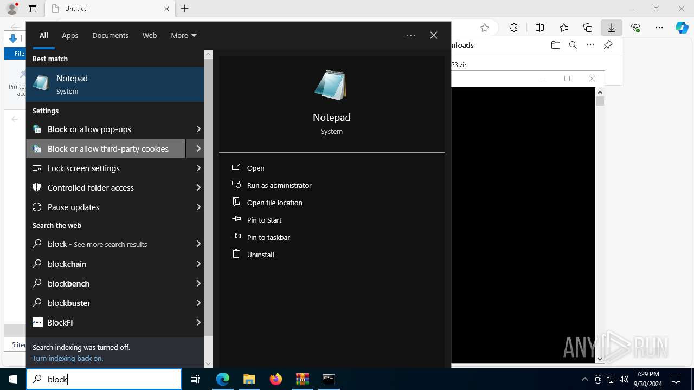The image size is (694, 390).
Task: Switch to the Web search tab
Action: pos(150,35)
